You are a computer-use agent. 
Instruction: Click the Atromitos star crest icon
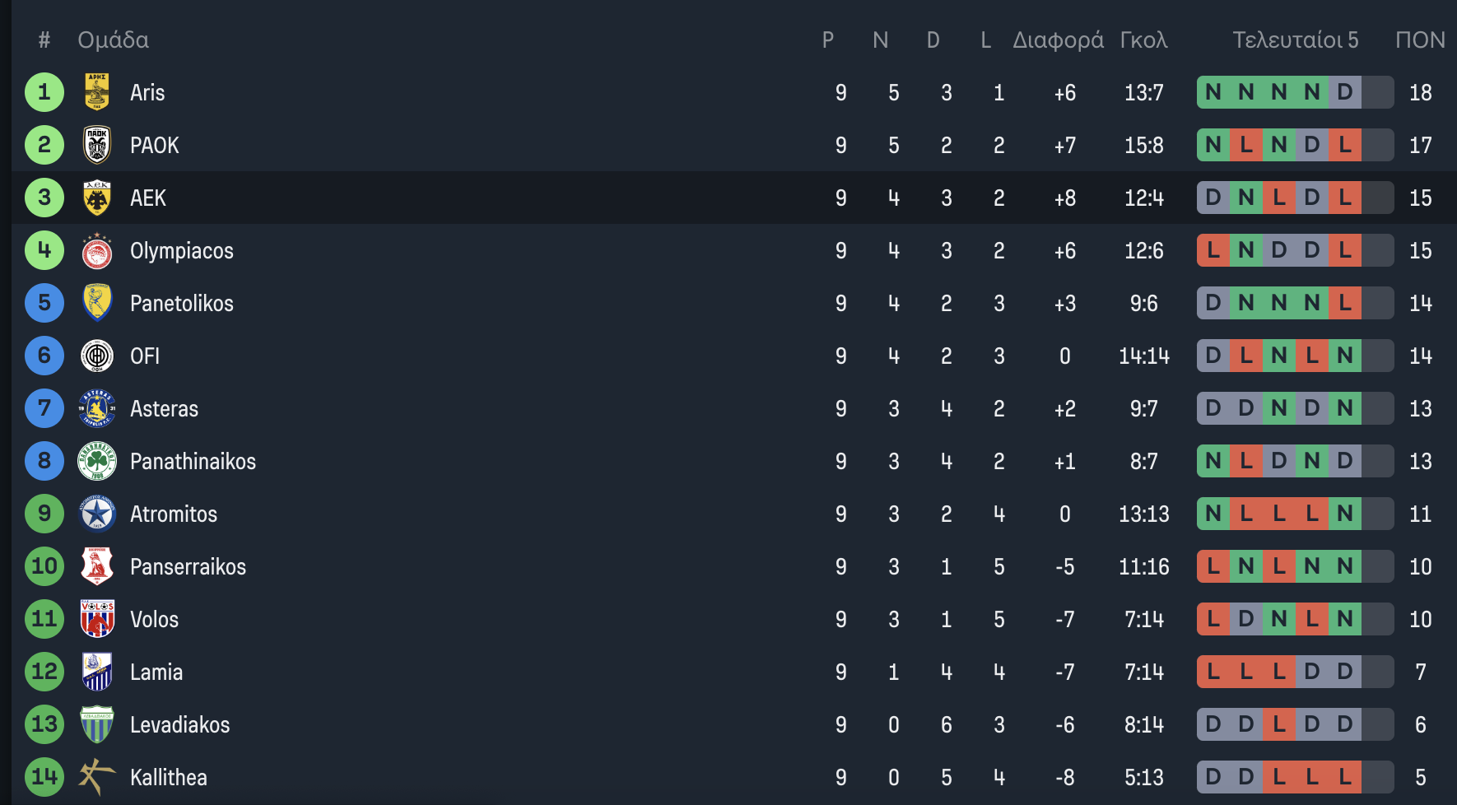pyautogui.click(x=97, y=514)
